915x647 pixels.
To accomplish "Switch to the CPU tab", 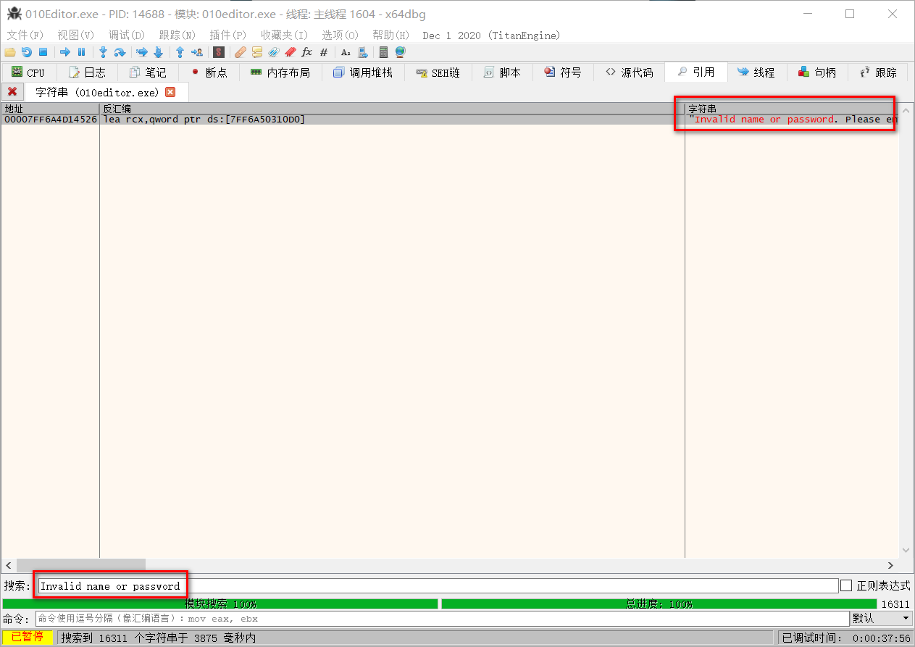I will (x=28, y=72).
